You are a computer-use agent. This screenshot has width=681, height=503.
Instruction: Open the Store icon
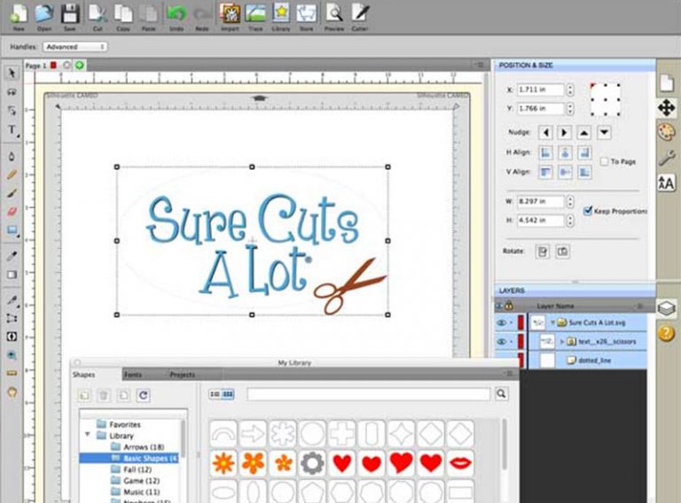point(307,14)
